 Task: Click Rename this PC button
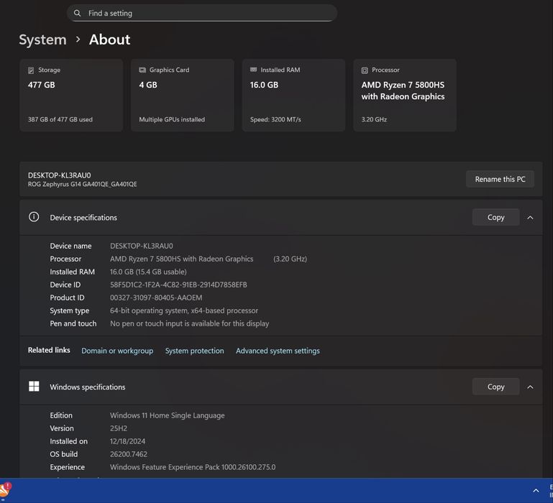tap(500, 179)
